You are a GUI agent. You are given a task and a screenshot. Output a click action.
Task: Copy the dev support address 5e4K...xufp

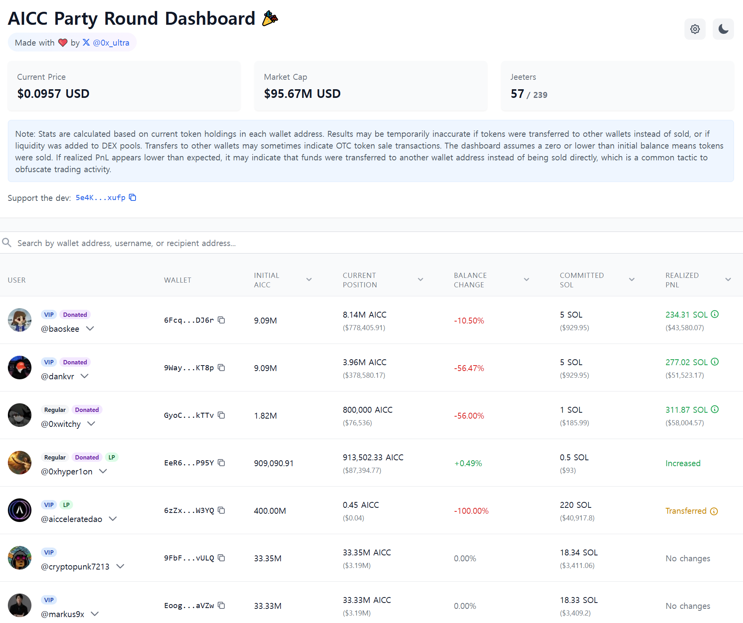pos(133,197)
